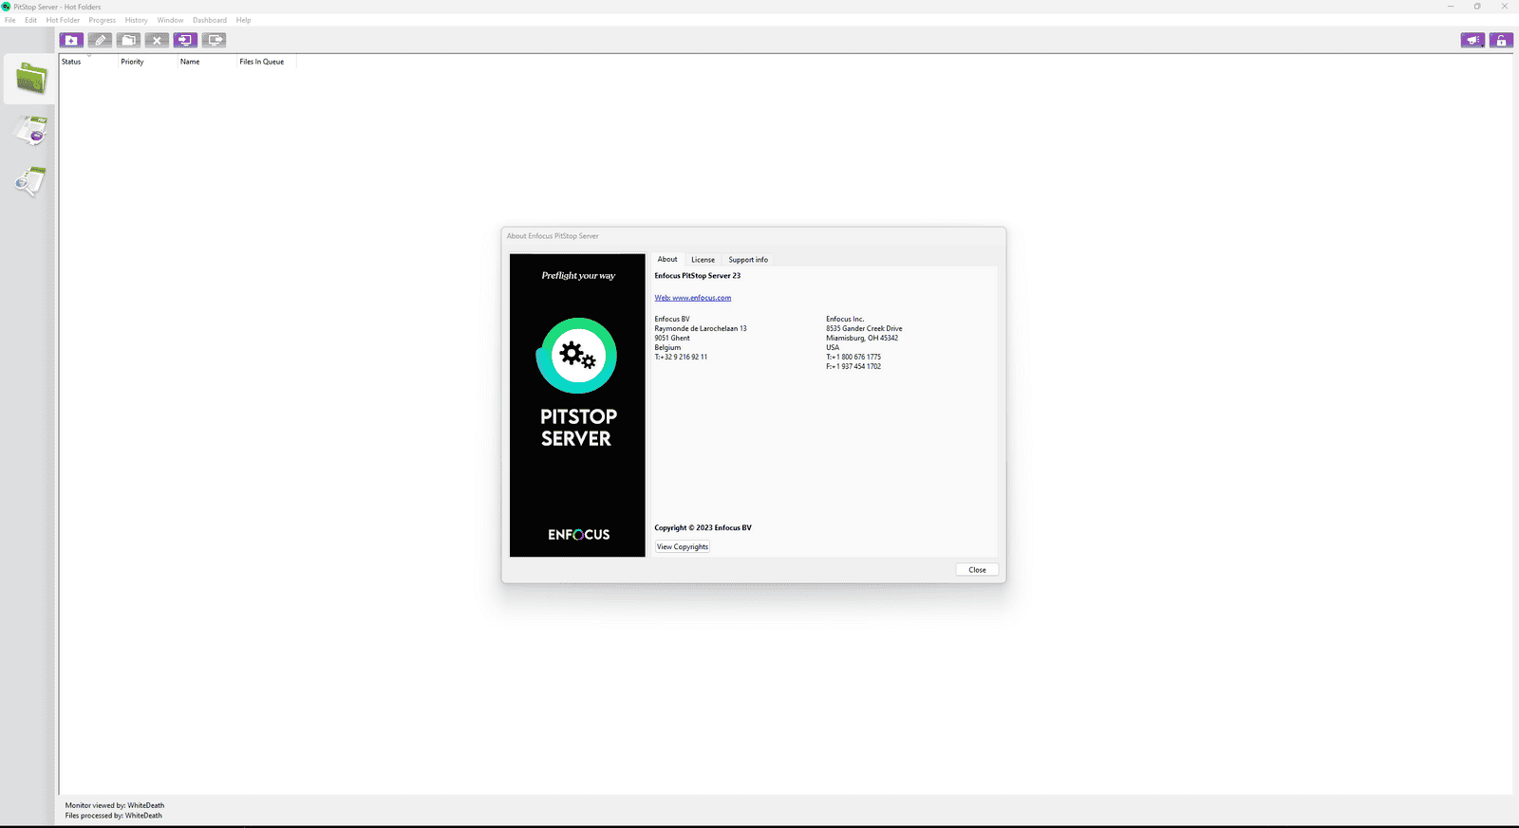Click the '8535 Gander Creek Drive' address line
The width and height of the screenshot is (1519, 828).
[864, 329]
